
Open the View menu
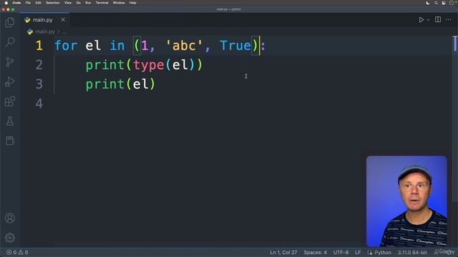tap(68, 3)
